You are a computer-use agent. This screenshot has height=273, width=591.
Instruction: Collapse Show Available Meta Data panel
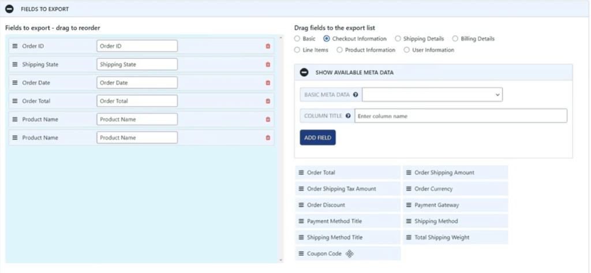[x=304, y=72]
